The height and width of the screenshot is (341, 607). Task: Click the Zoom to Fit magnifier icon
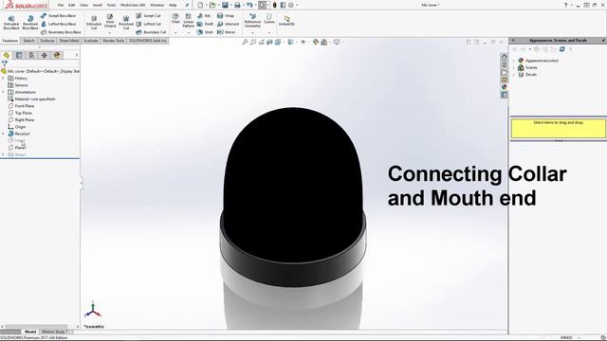(x=245, y=42)
